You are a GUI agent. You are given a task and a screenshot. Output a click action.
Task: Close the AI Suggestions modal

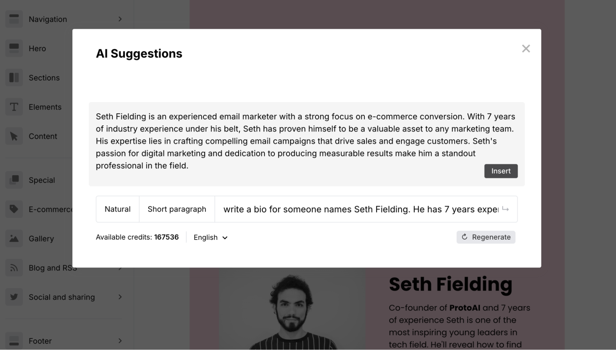tap(526, 49)
